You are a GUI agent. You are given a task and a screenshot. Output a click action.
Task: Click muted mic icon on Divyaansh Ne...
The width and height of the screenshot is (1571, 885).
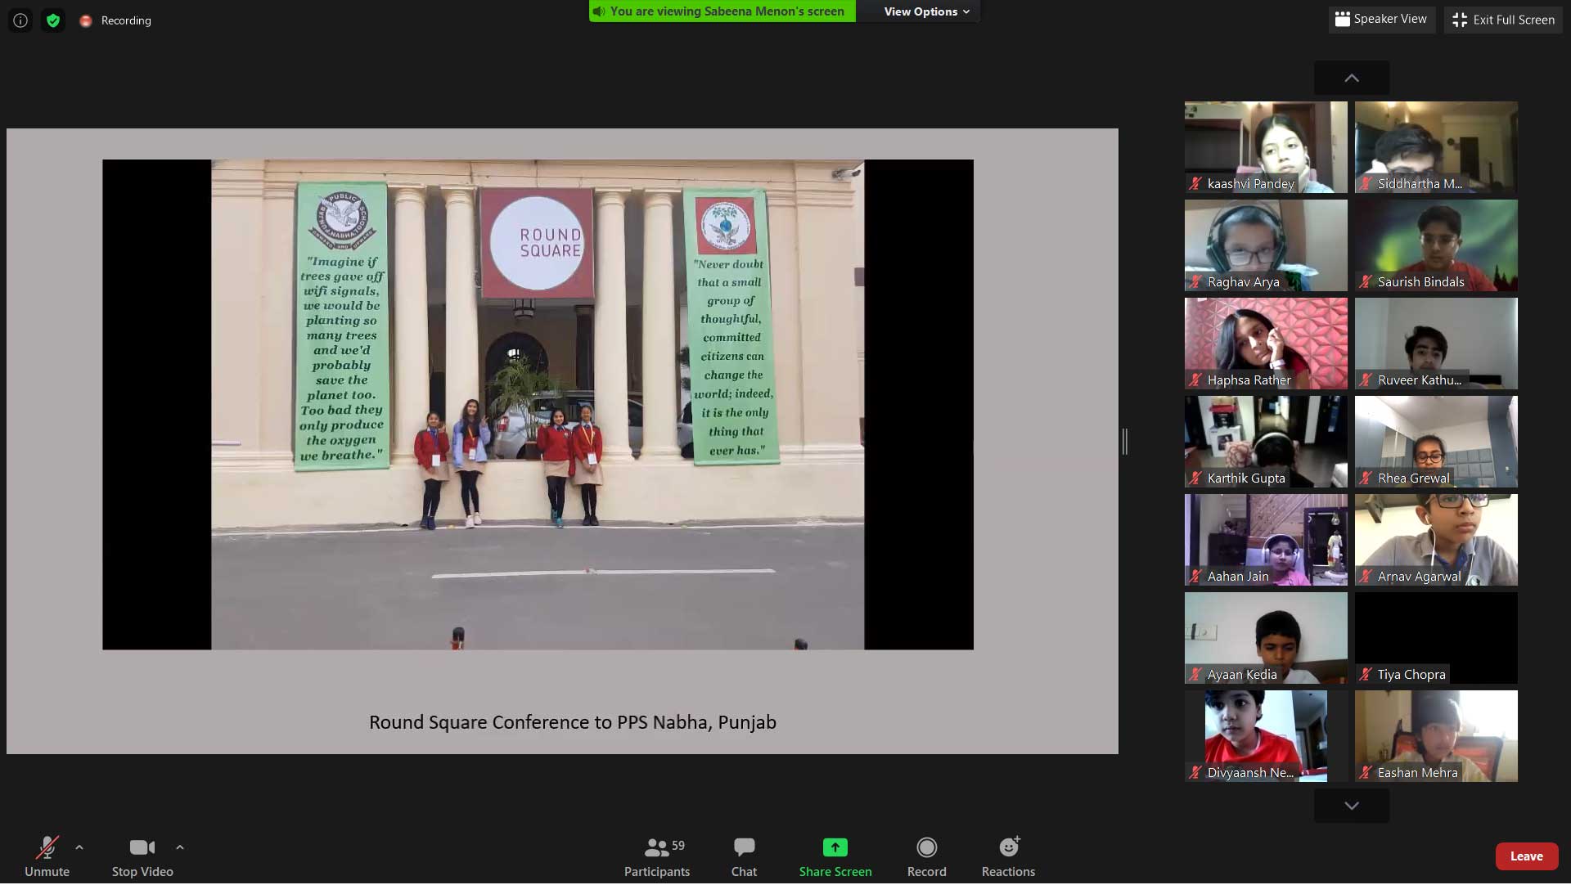pos(1195,773)
